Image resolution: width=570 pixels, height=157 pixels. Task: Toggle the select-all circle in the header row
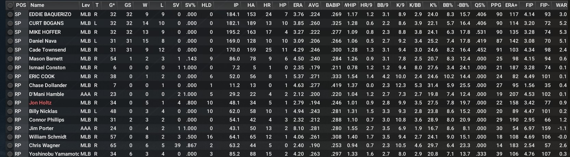[10, 5]
